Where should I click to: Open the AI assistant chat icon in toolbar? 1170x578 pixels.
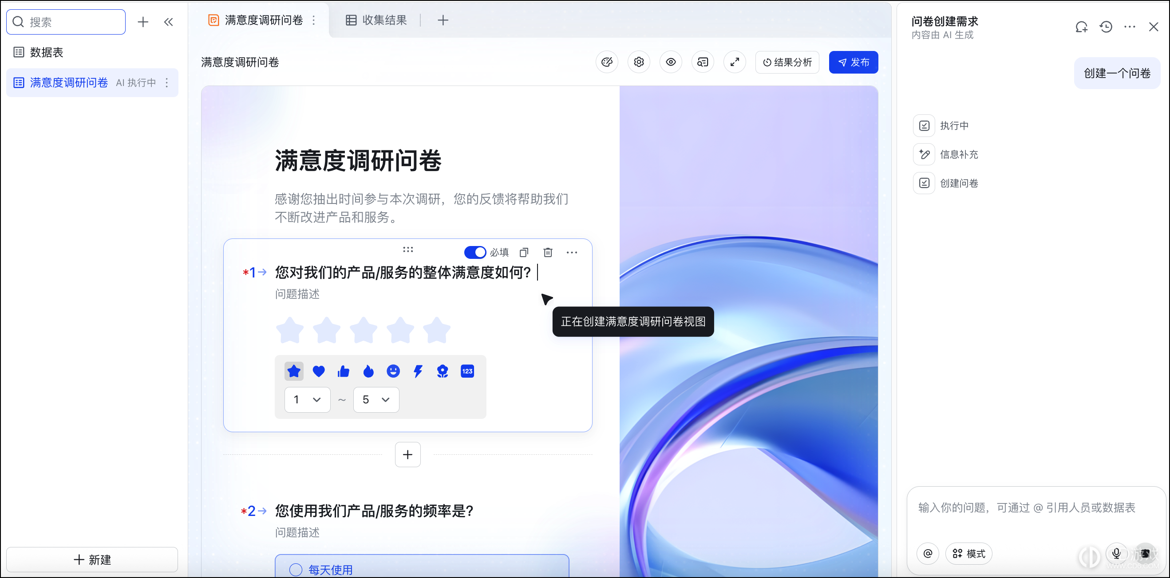[x=703, y=62]
